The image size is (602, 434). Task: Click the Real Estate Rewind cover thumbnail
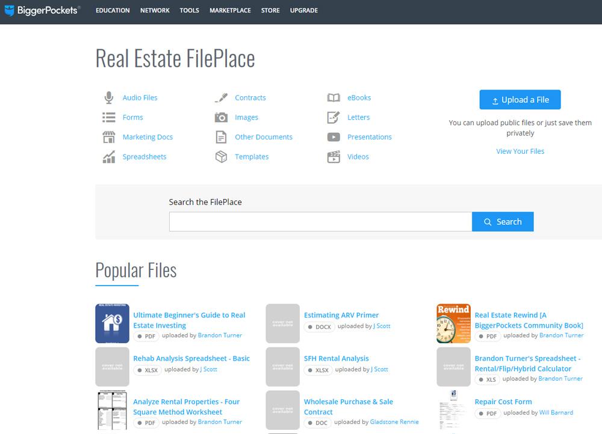[x=453, y=323]
